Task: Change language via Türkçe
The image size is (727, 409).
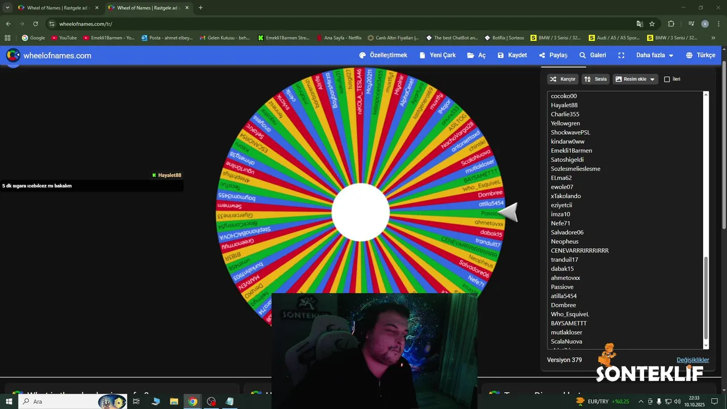Action: [700, 55]
